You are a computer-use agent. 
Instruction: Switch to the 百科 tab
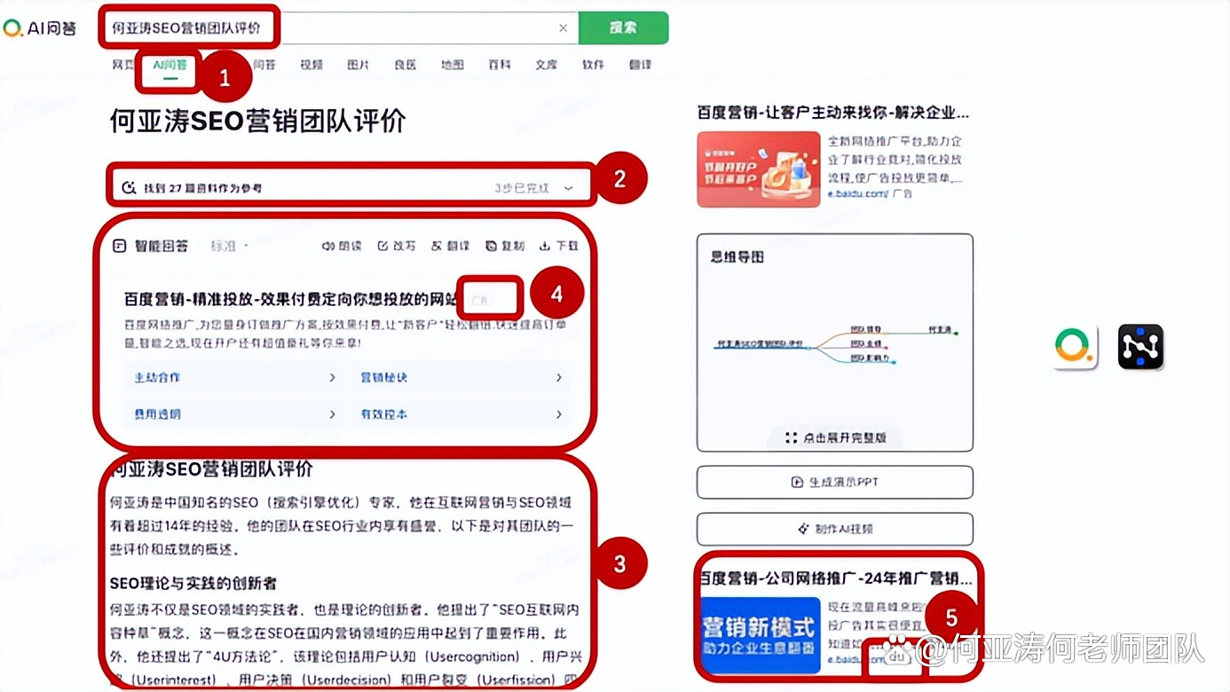click(x=500, y=65)
